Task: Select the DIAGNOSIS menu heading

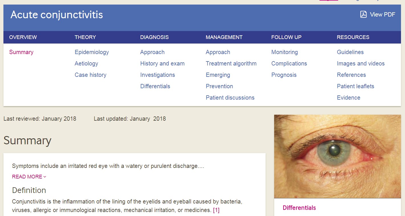Action: click(154, 37)
